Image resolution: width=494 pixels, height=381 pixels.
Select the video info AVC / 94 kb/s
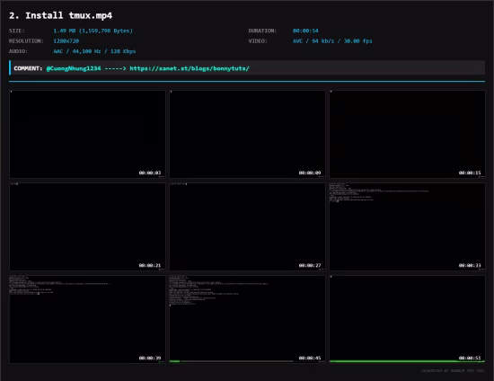click(x=332, y=41)
